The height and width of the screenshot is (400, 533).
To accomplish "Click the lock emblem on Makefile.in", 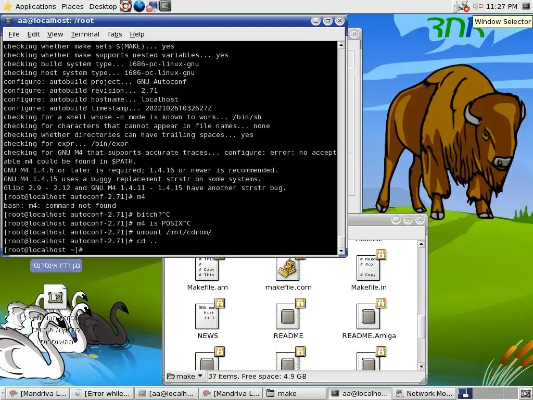I will (x=380, y=254).
